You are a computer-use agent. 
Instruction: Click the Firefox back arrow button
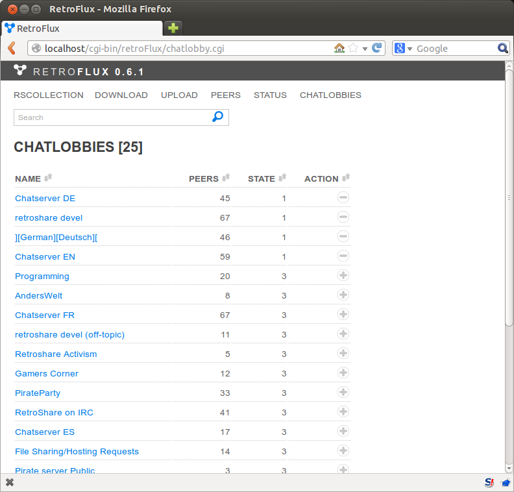tap(11, 48)
